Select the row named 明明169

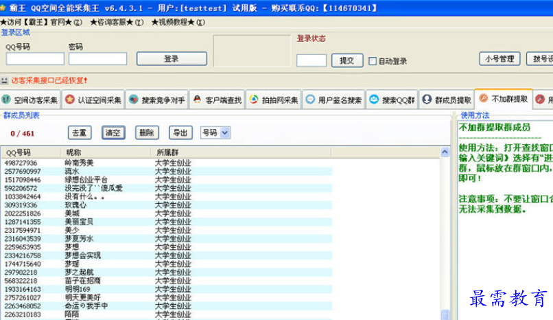pyautogui.click(x=167, y=289)
